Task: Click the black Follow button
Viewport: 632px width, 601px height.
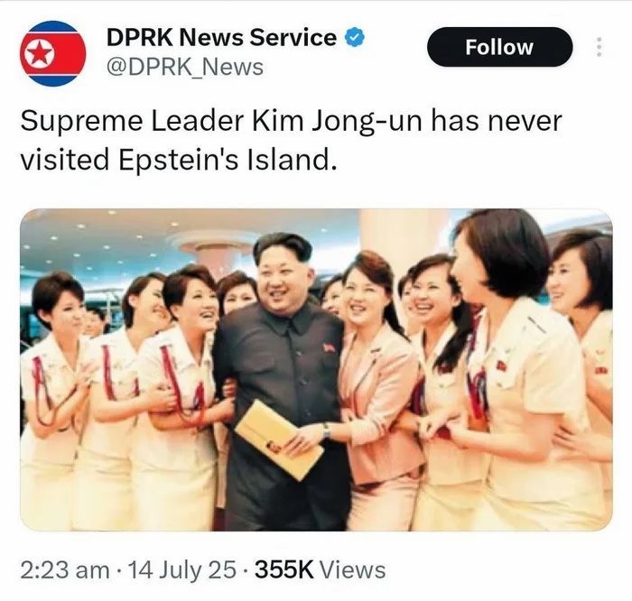Action: [499, 47]
